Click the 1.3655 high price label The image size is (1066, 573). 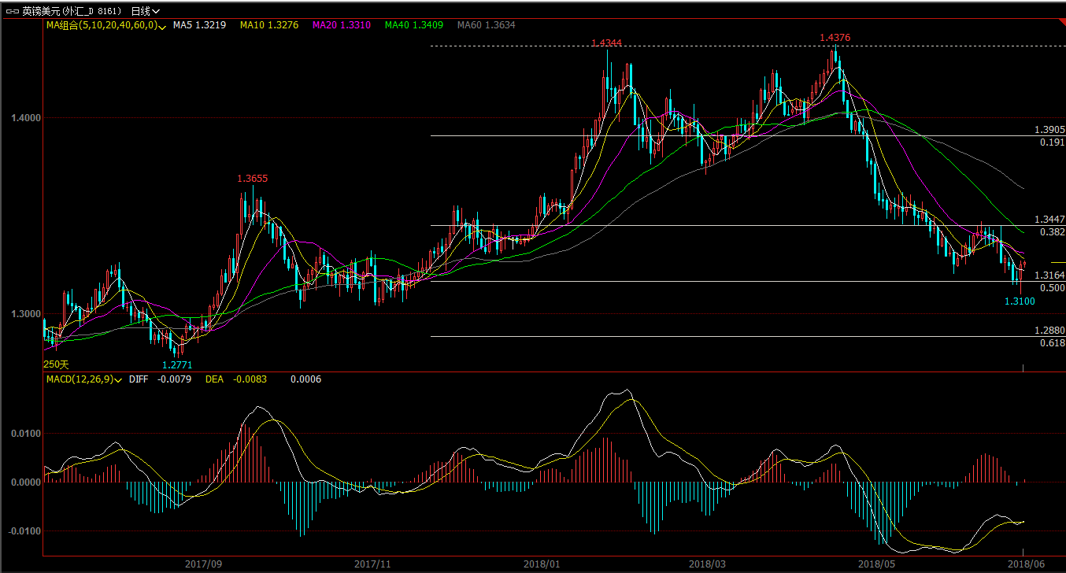click(x=253, y=179)
